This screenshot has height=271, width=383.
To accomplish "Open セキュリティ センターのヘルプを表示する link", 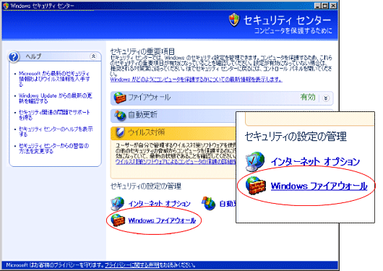I will [56, 132].
